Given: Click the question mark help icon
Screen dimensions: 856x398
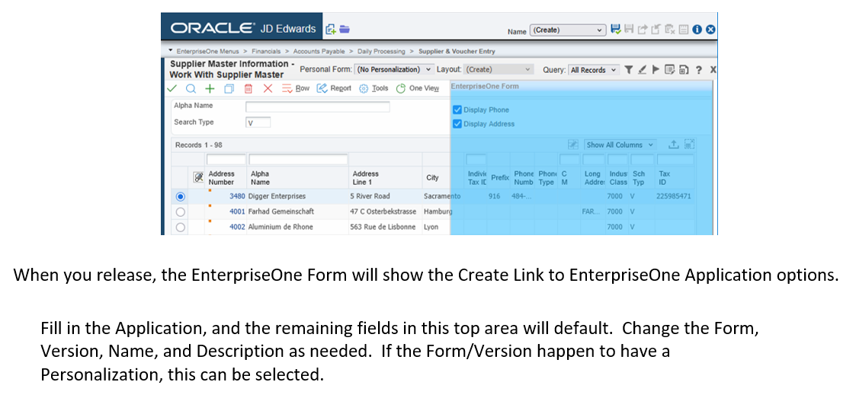Looking at the screenshot, I should 698,70.
